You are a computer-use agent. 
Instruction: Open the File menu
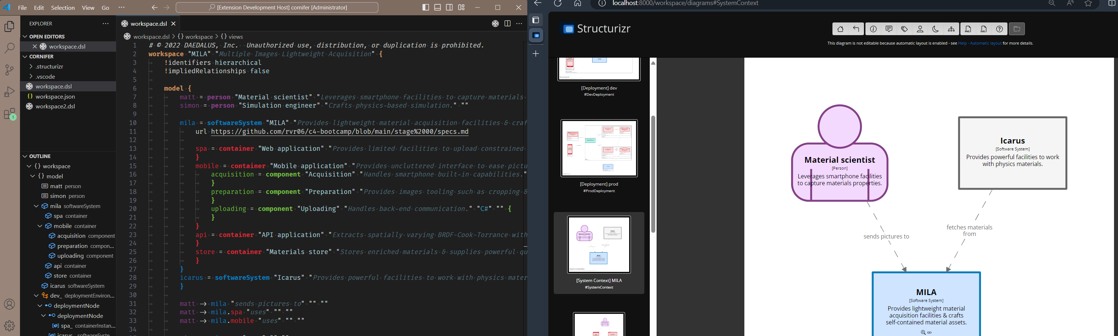[22, 8]
